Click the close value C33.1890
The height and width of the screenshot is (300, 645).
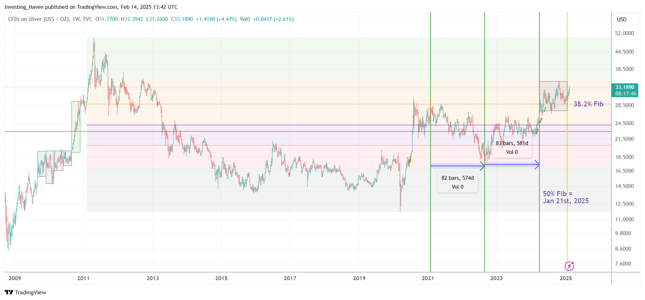pos(182,19)
